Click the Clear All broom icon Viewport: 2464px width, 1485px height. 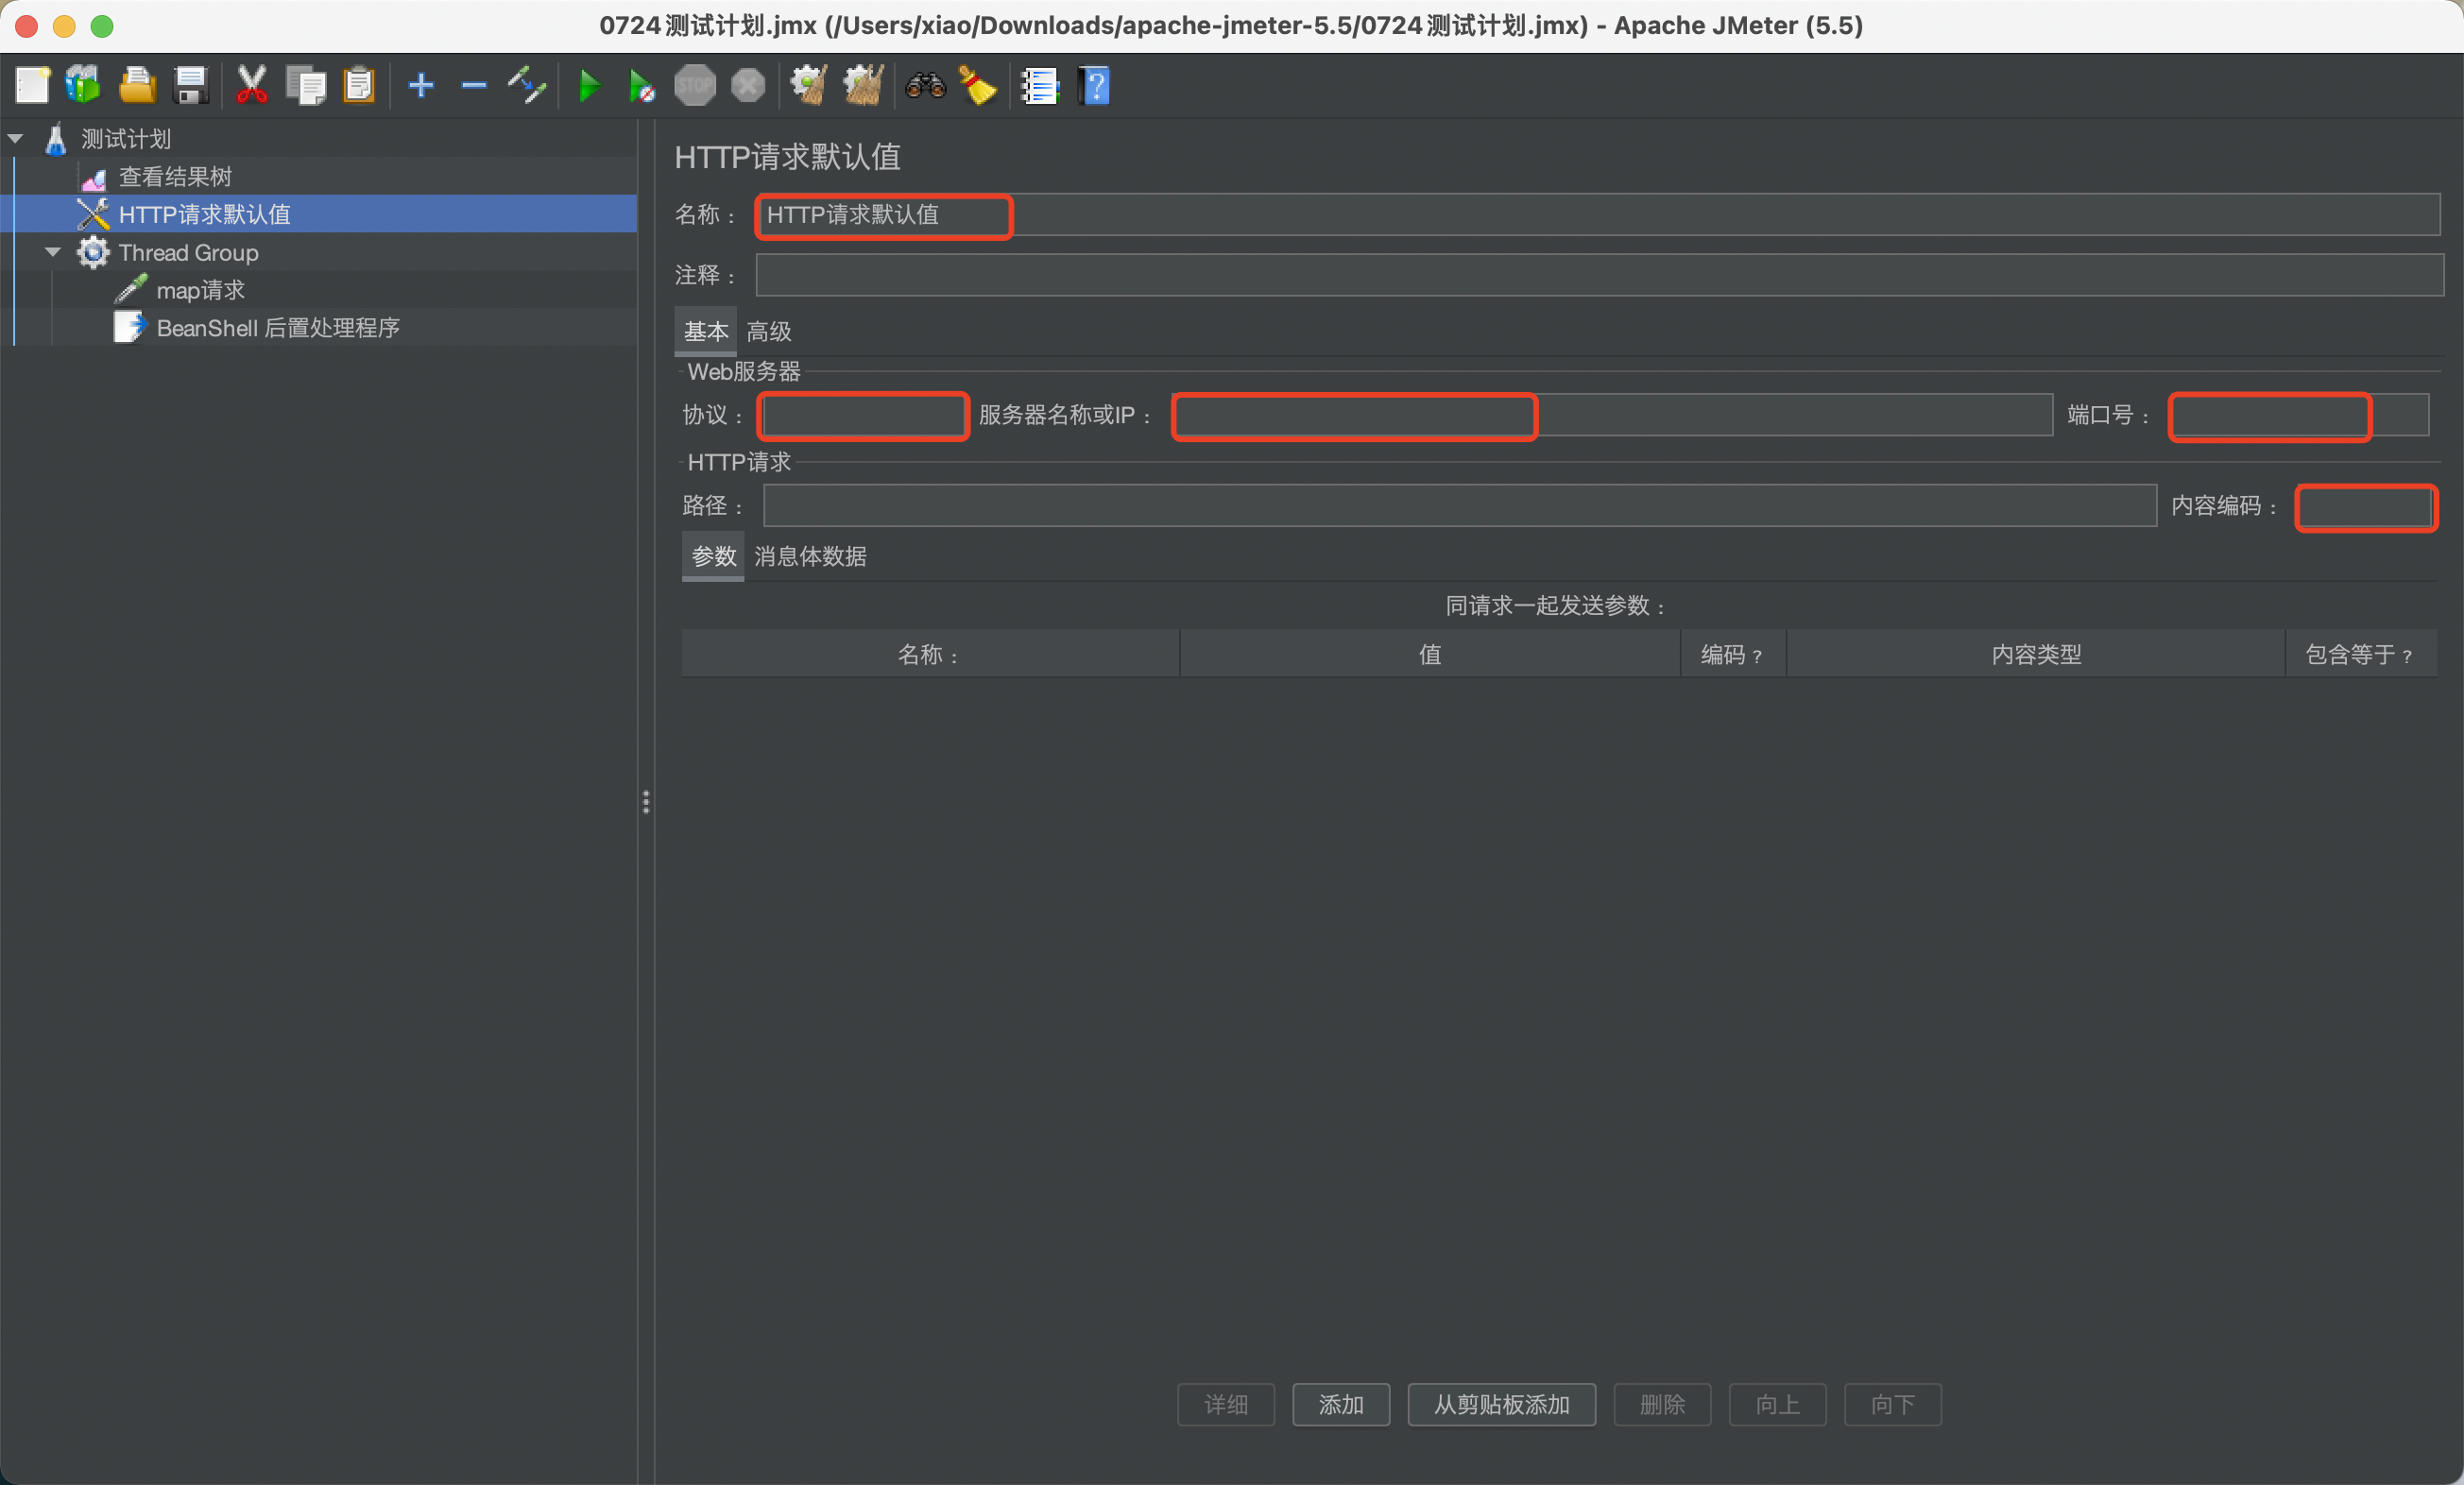pyautogui.click(x=864, y=86)
